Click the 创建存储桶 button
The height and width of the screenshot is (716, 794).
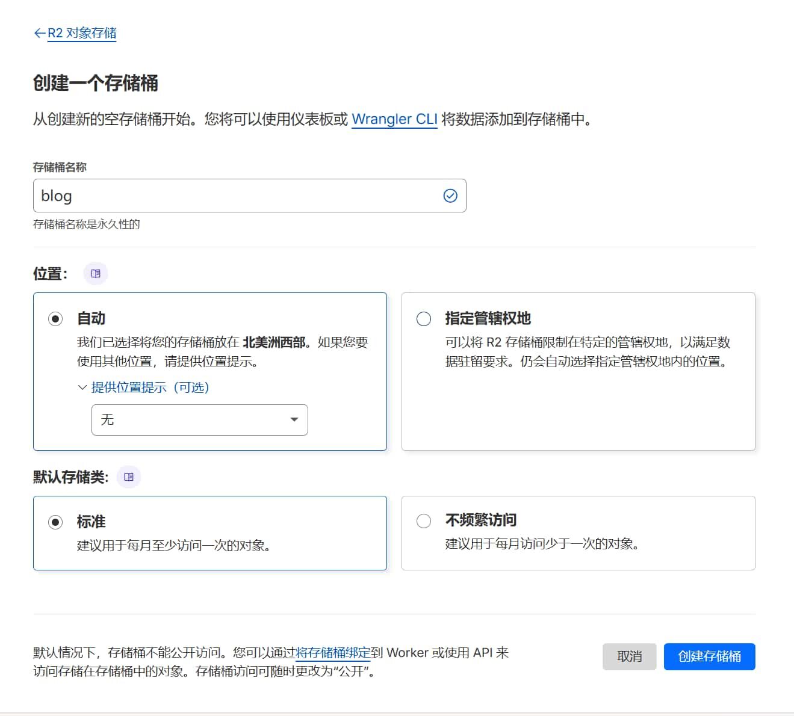click(709, 656)
